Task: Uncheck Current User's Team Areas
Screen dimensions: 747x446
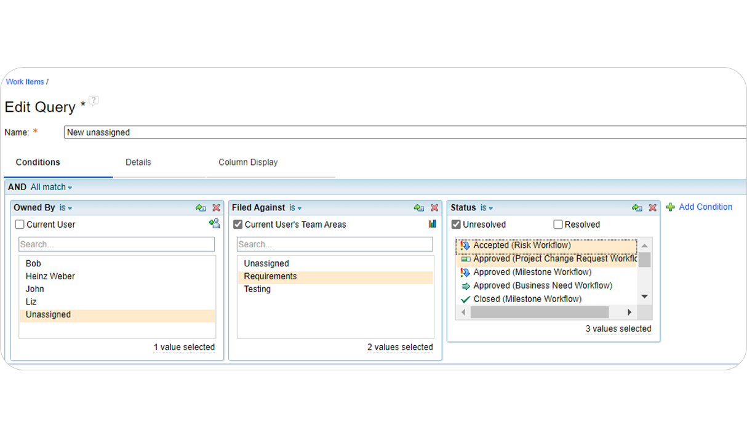Action: point(238,225)
